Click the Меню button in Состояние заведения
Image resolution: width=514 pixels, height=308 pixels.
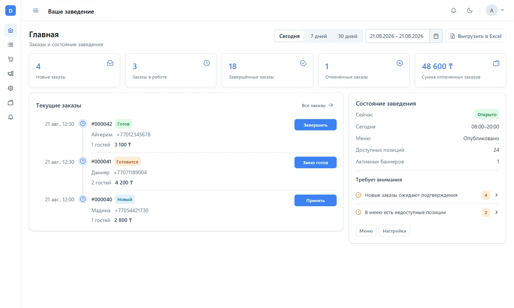pos(366,231)
